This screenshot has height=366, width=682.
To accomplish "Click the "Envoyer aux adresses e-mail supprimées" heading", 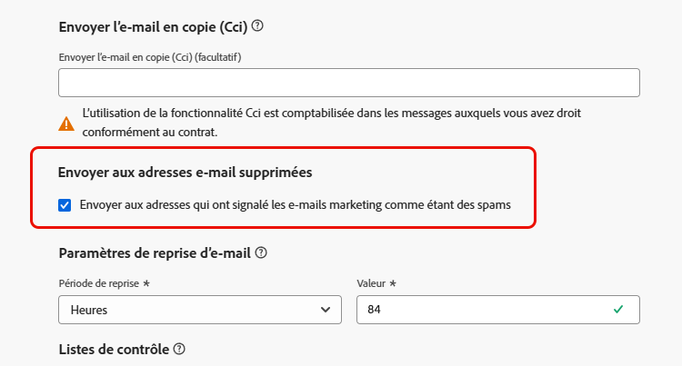I will (x=192, y=172).
